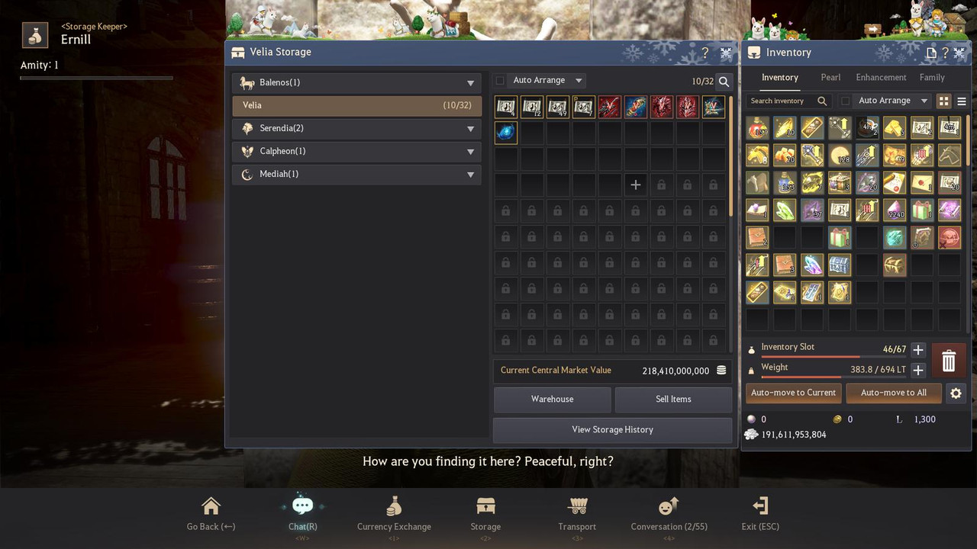
Task: Switch to the Enhancement tab
Action: pyautogui.click(x=881, y=77)
